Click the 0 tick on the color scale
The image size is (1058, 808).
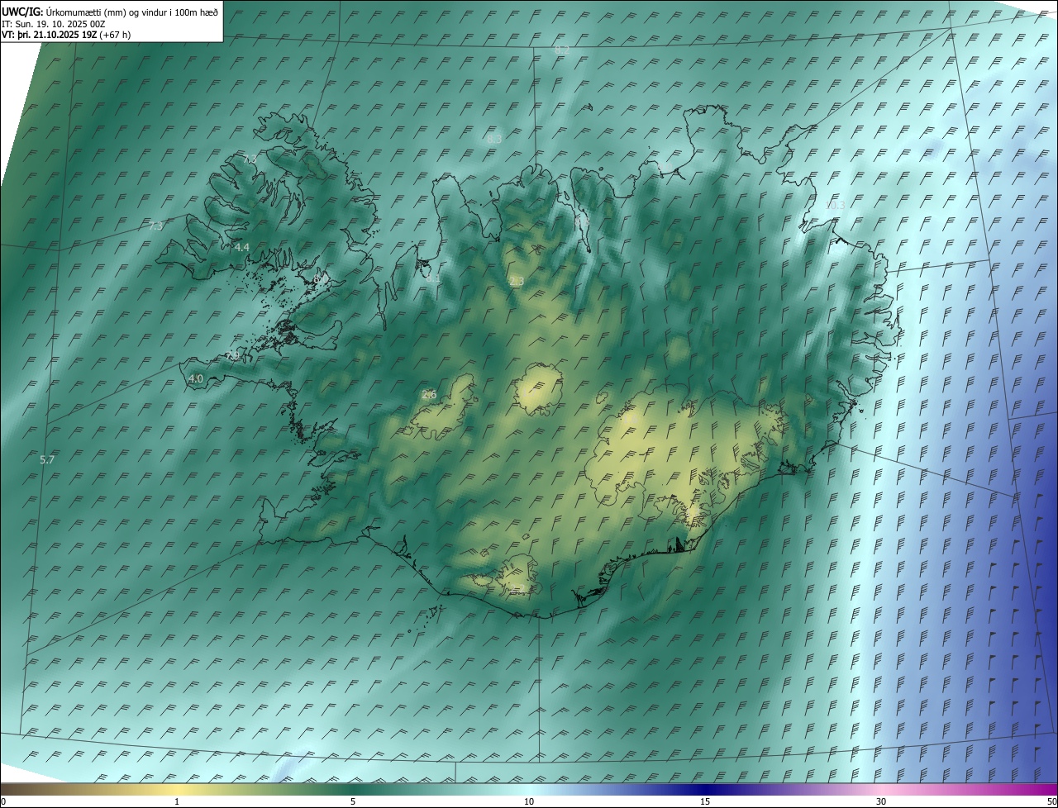[2, 802]
